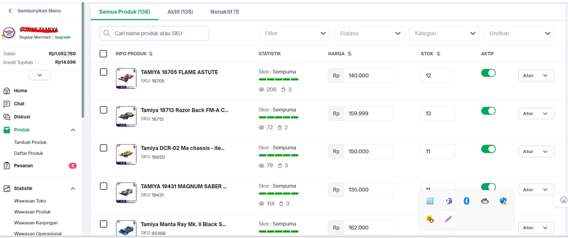Tick the checkbox for 19431 MAGNUM SABER
The image size is (568, 238).
tap(103, 186)
